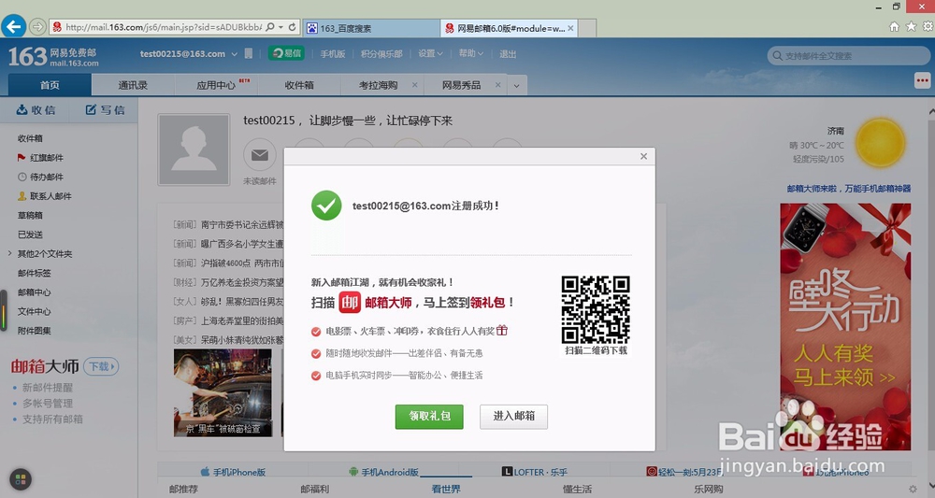Screen dimensions: 935x498
Task: Close the 网易秀品 tab
Action: [x=498, y=85]
